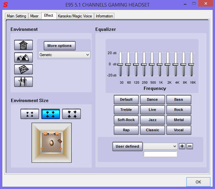Apply the Vocal equalizer preset
This screenshot has width=215, height=189.
point(179,130)
